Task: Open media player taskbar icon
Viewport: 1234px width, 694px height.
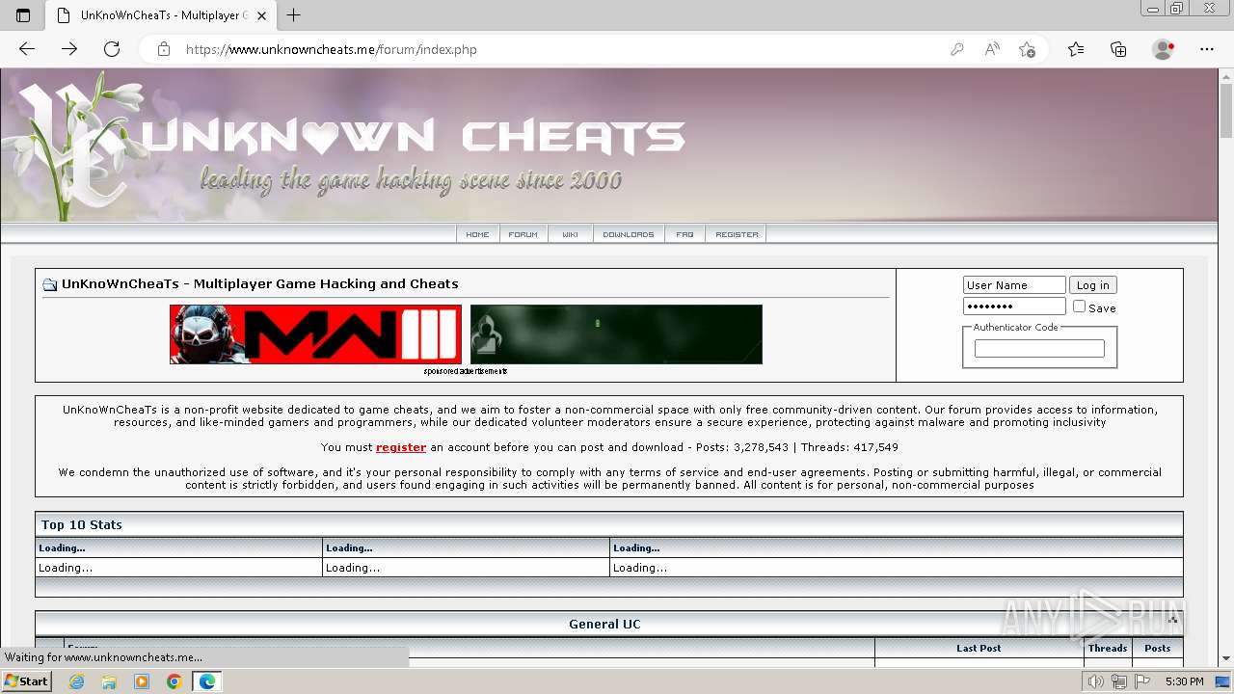Action: pyautogui.click(x=142, y=681)
